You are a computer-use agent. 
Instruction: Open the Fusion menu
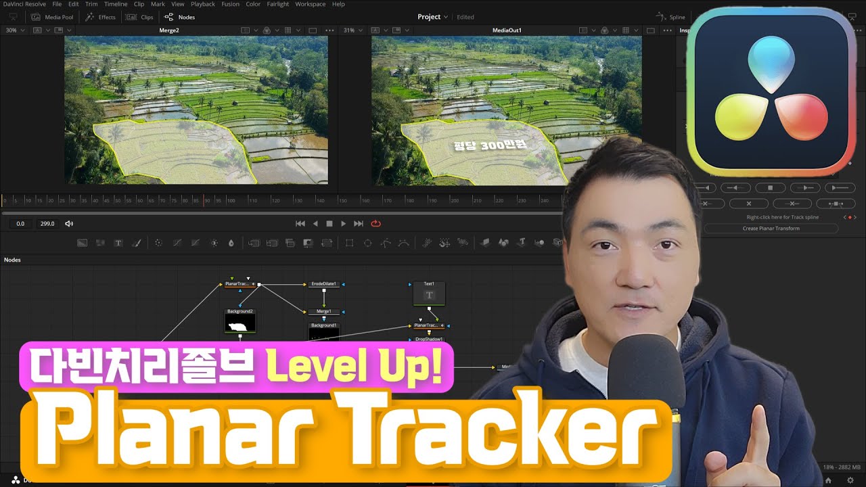tap(230, 4)
